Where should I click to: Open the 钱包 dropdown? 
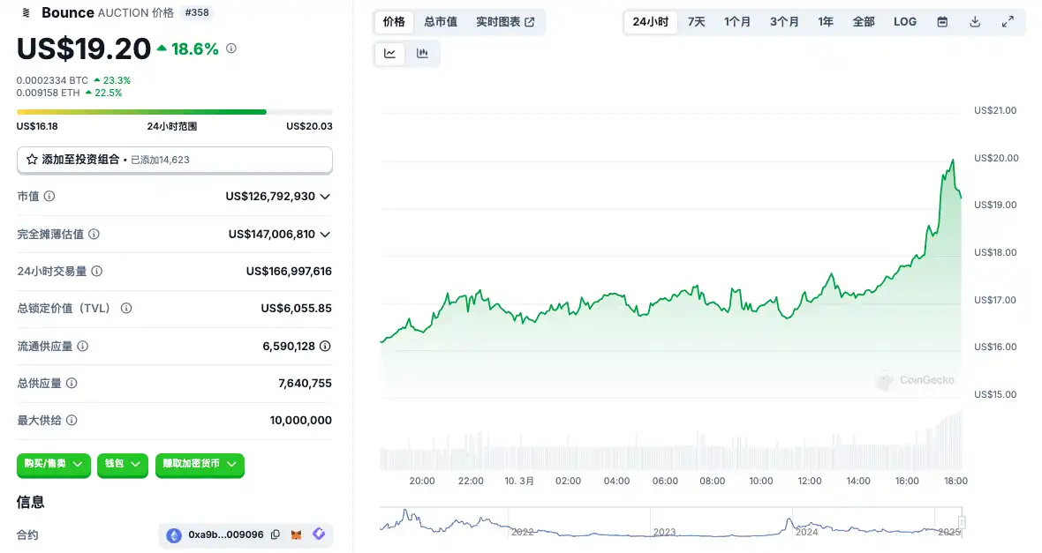coord(123,464)
